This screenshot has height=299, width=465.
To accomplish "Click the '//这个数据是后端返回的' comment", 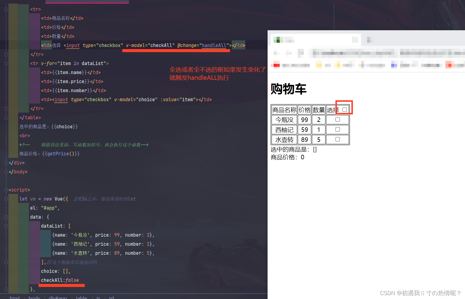I will click(x=72, y=262).
